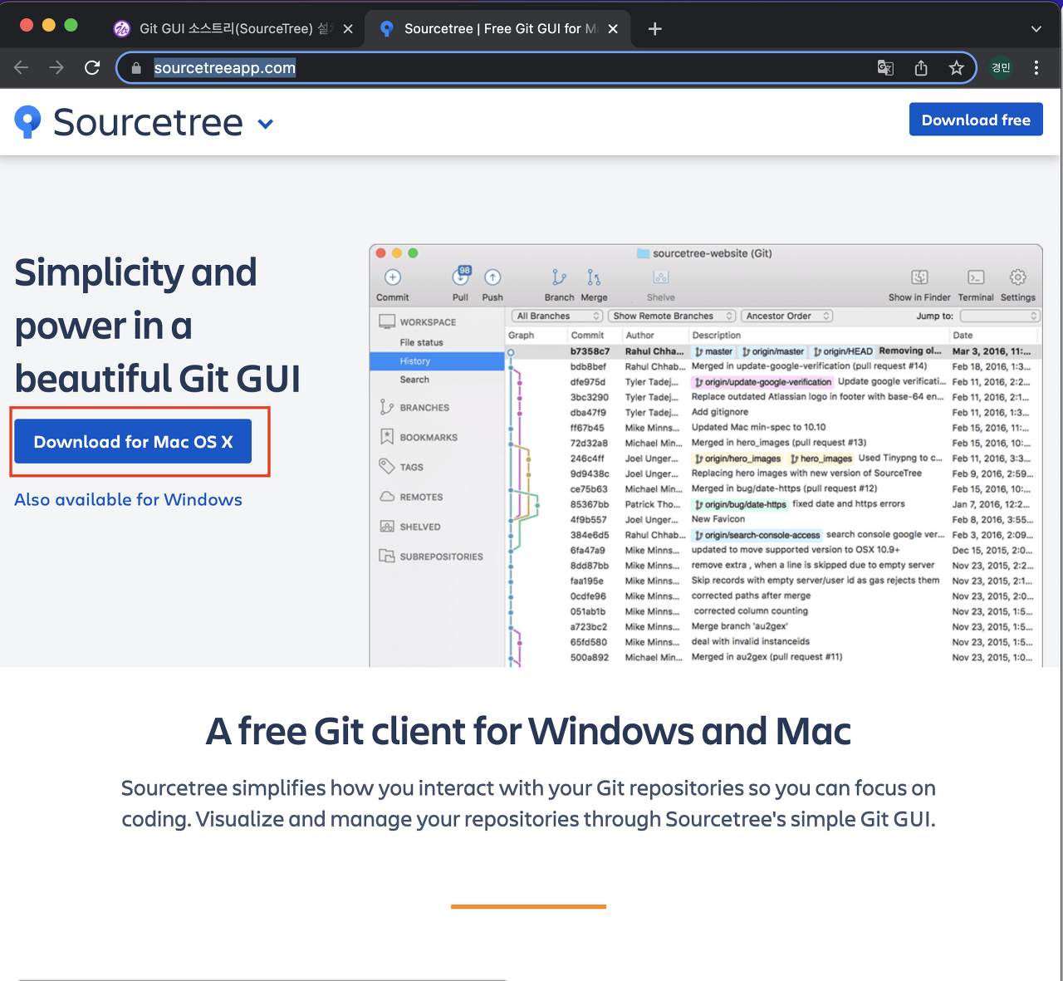The image size is (1063, 981).
Task: Open Chrome's three-dot menu
Action: [x=1036, y=68]
